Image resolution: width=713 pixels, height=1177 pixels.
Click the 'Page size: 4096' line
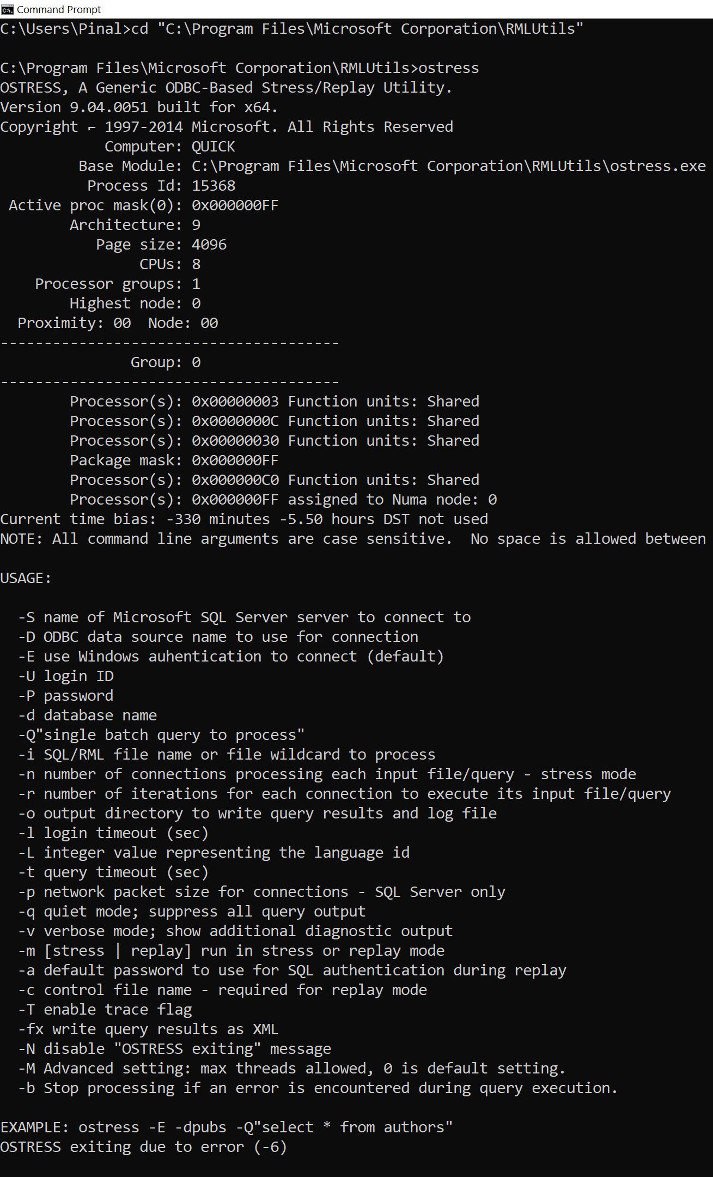161,245
